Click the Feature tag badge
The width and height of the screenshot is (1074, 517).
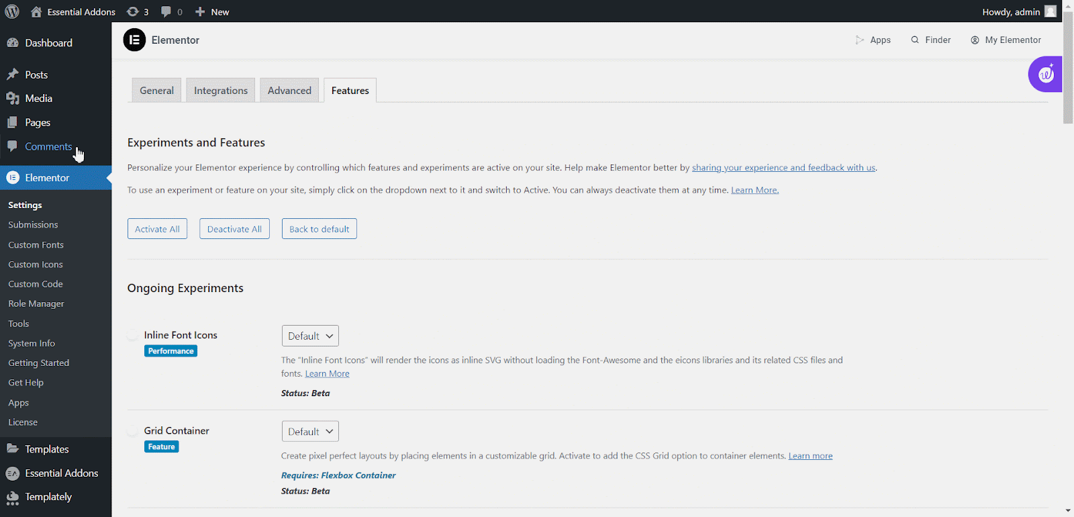pyautogui.click(x=161, y=447)
